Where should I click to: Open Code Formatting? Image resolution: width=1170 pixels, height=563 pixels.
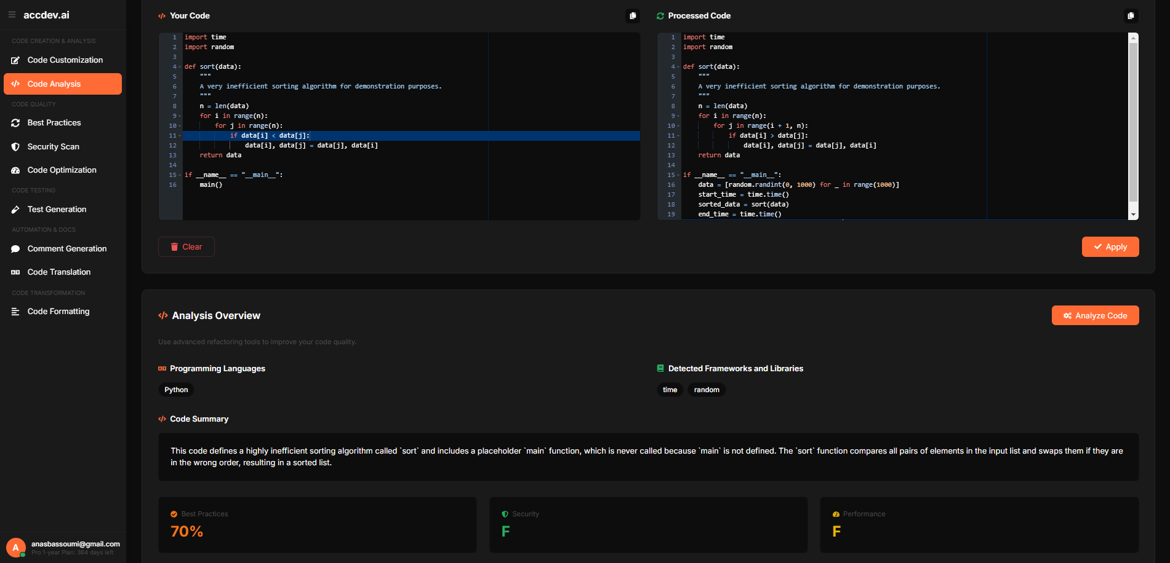(63, 312)
